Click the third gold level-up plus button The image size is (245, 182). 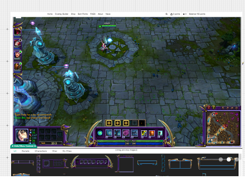point(126,123)
